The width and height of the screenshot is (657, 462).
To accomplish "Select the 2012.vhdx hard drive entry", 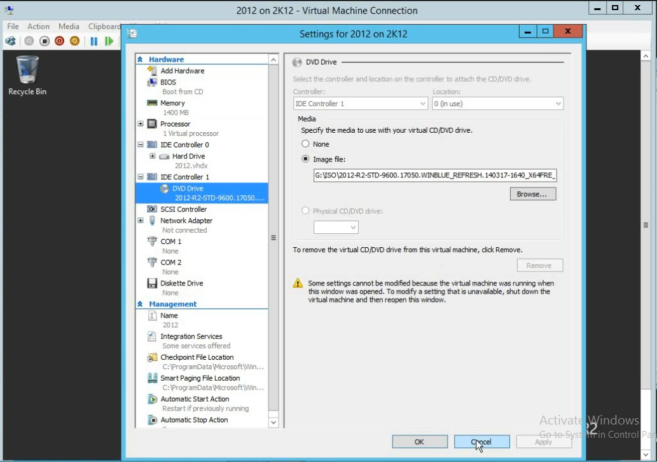I will pyautogui.click(x=191, y=166).
